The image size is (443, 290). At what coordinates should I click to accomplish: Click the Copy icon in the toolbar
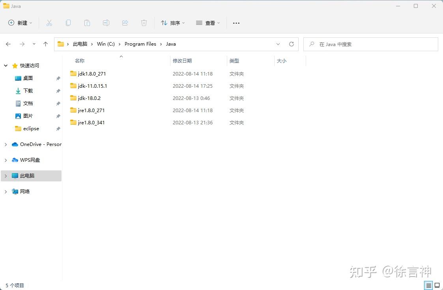coord(68,23)
